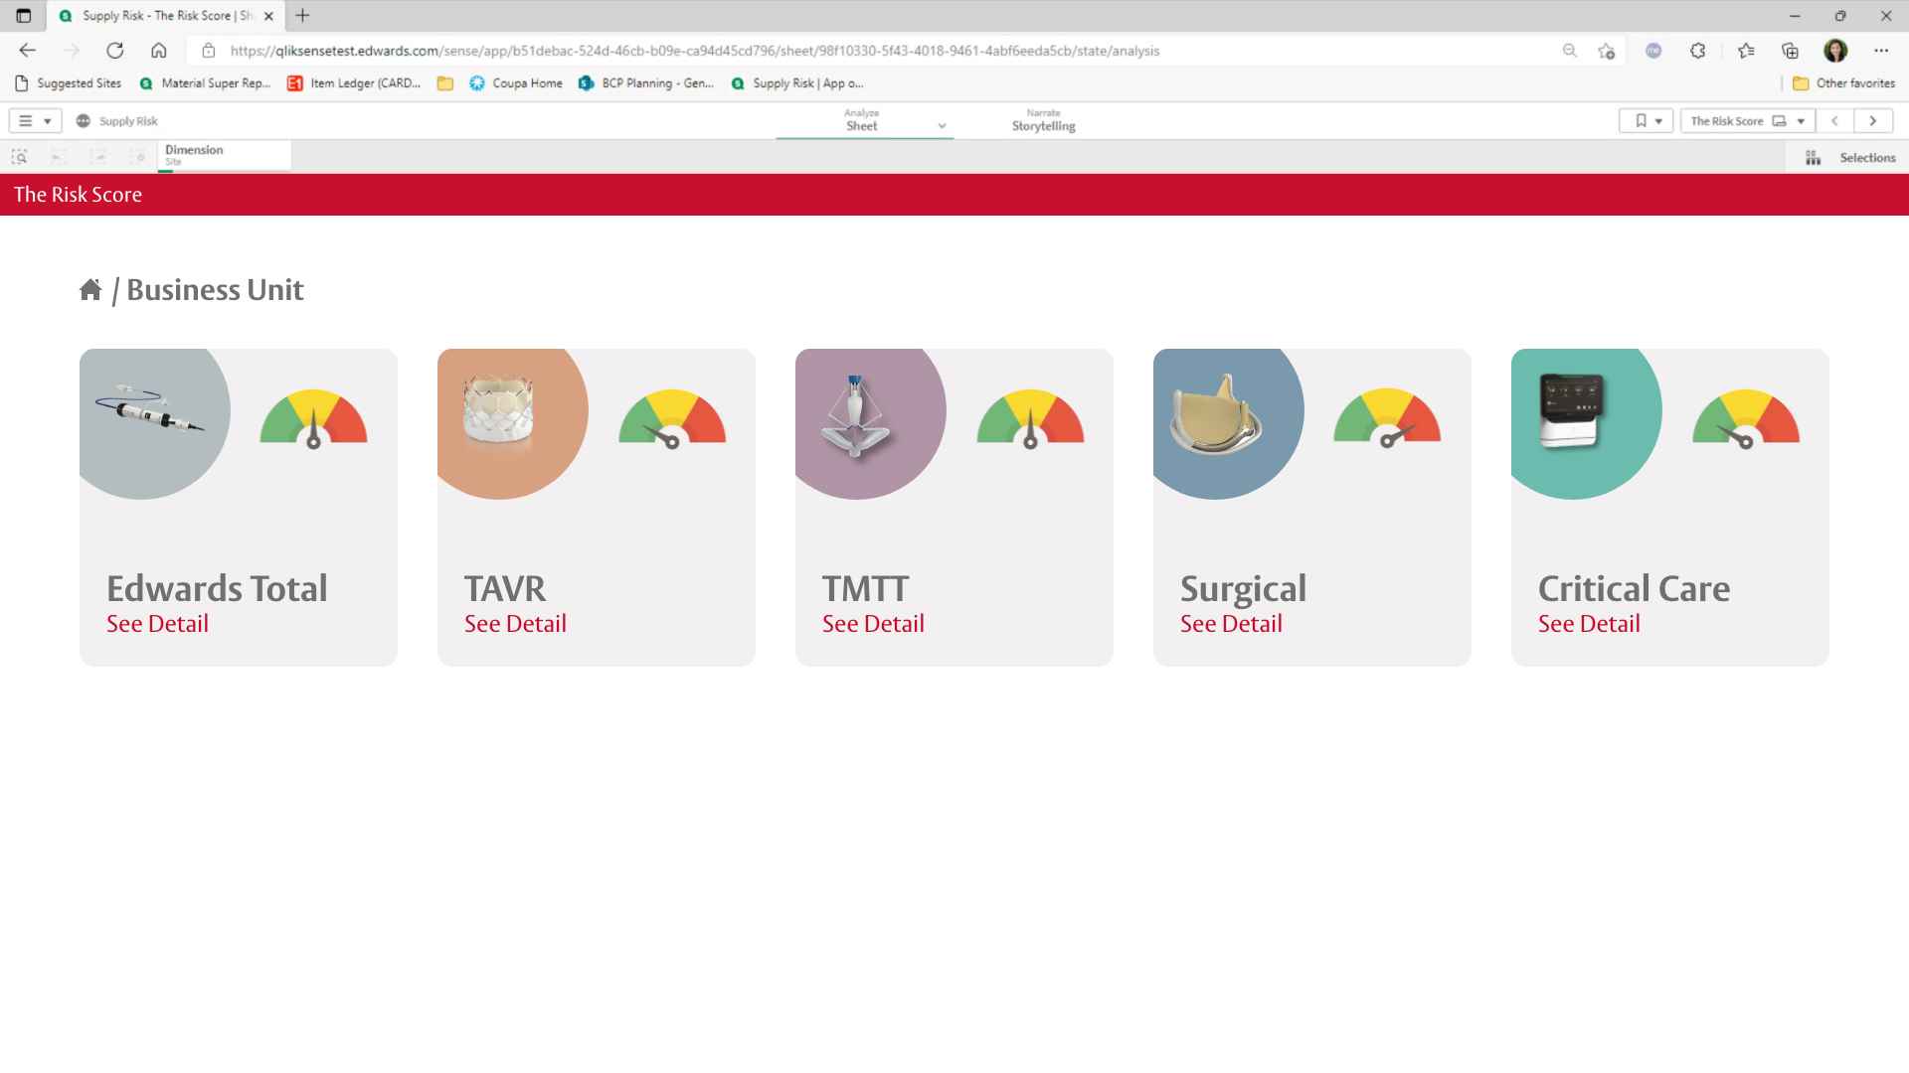
Task: Open the smart search tool
Action: (x=19, y=157)
